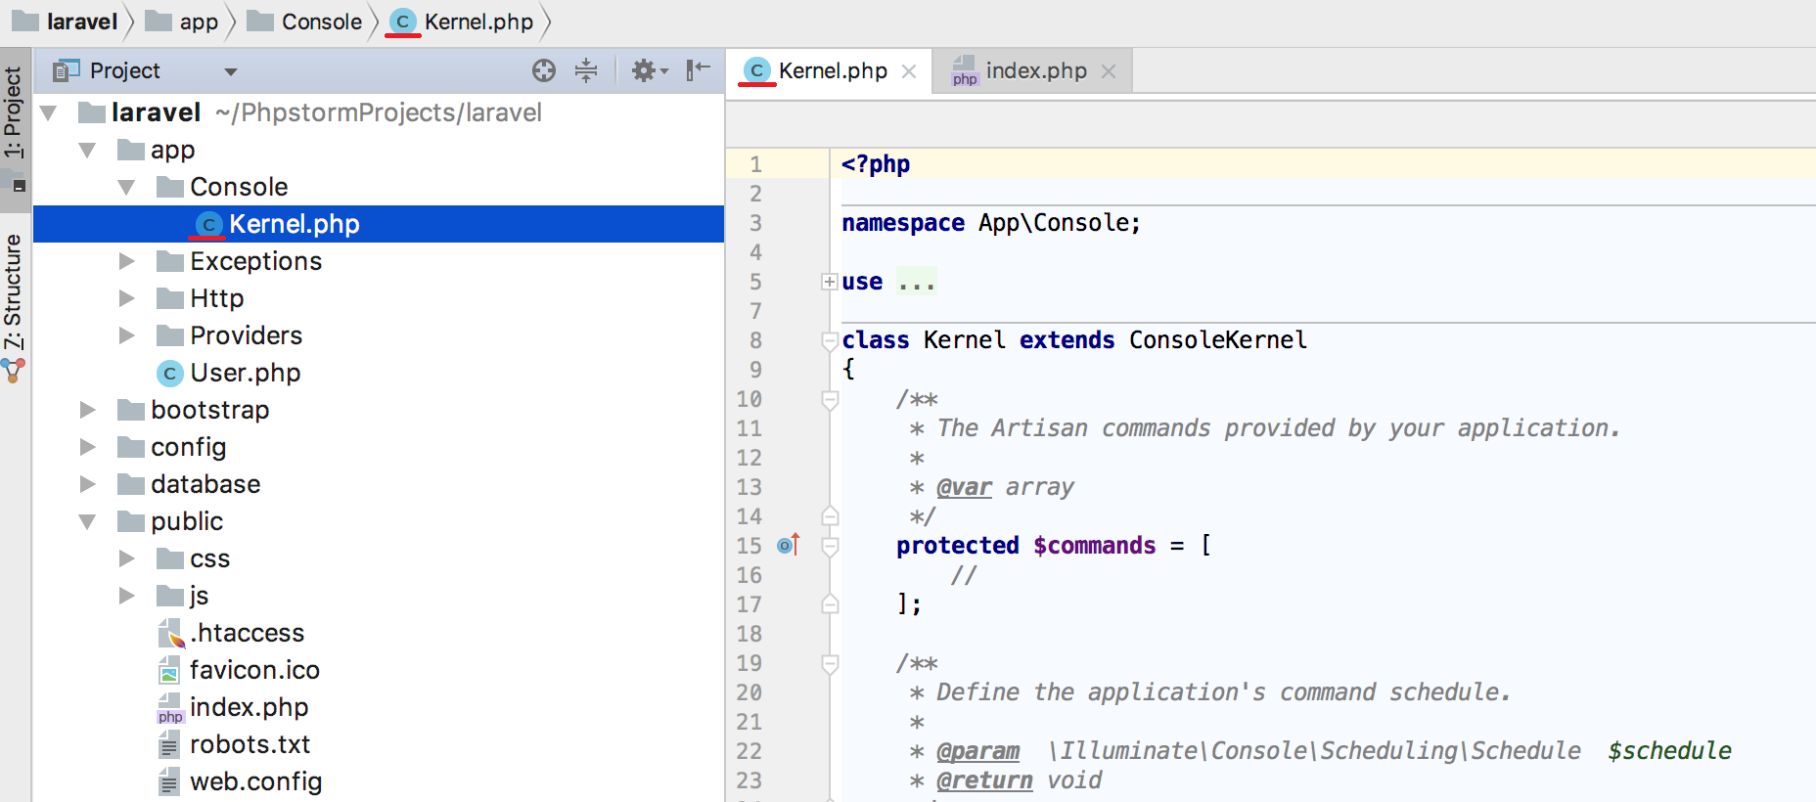Fold the $commands array at line 15
This screenshot has height=802, width=1816.
coord(830,546)
